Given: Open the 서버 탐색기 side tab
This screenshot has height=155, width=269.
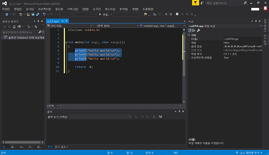Looking at the screenshot, I should tap(265, 25).
